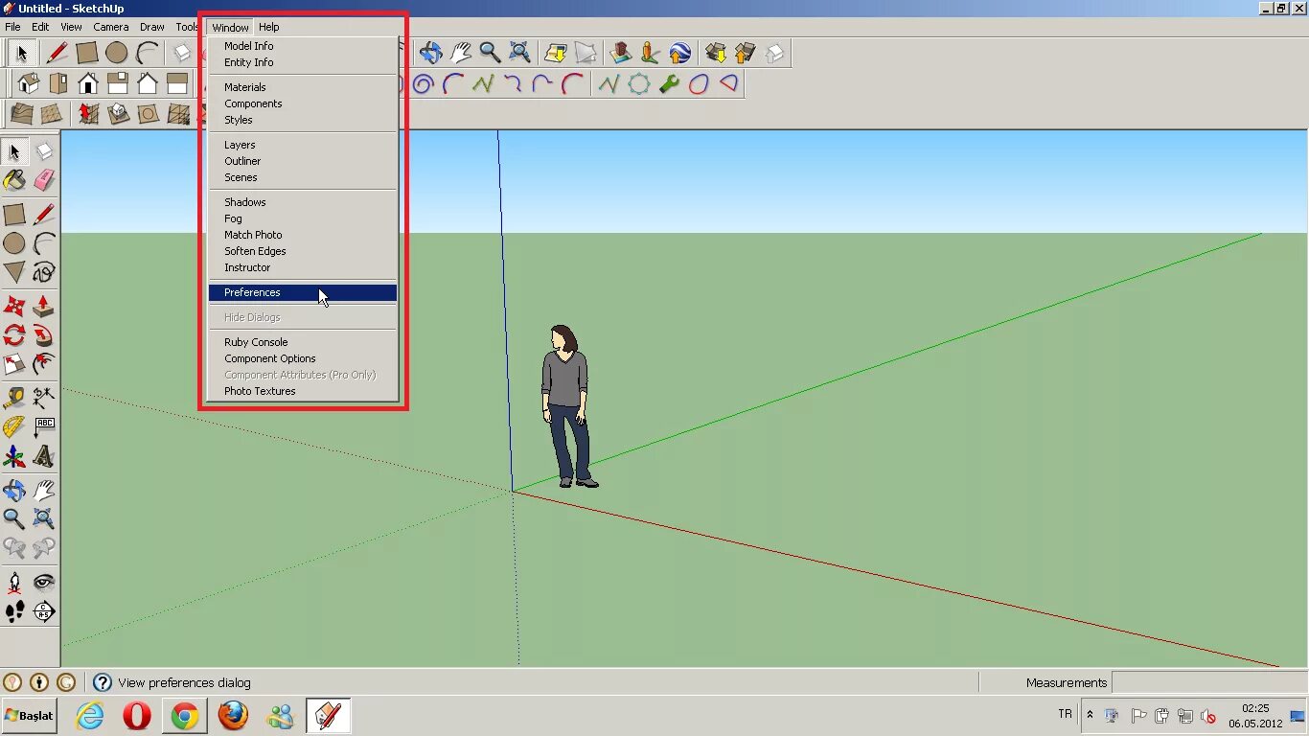The width and height of the screenshot is (1309, 736).
Task: Open Layers from Window menu
Action: click(x=303, y=145)
